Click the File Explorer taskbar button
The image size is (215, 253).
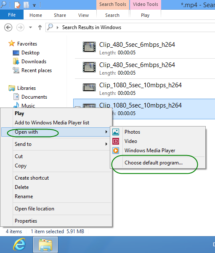(x=45, y=245)
